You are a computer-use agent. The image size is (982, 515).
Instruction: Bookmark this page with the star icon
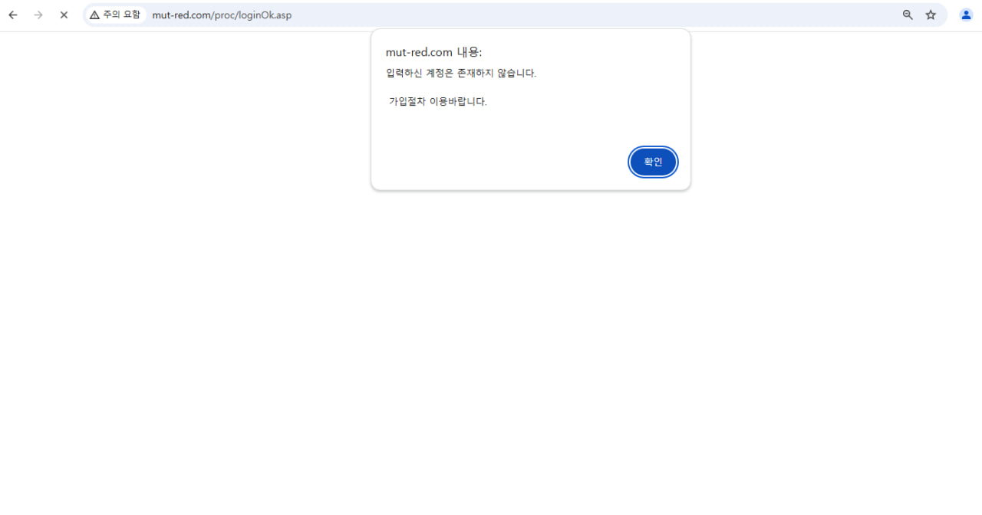click(x=931, y=15)
